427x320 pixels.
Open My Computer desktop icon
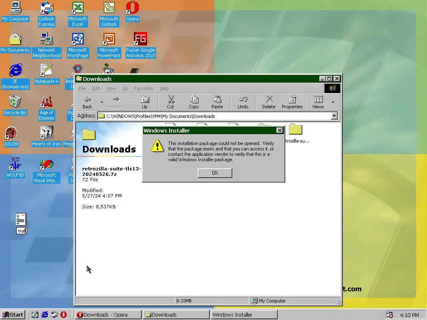tap(15, 11)
